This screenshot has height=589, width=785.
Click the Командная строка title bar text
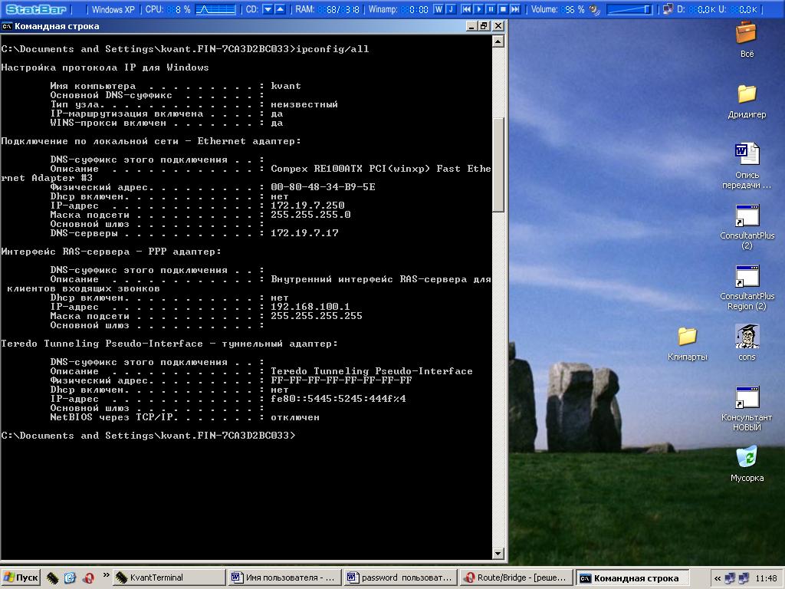click(57, 26)
